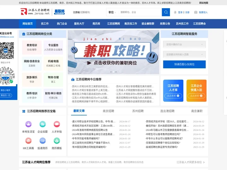Screen dimensions: 227x170
Task: Open the 职位 search type dropdown
Action: pos(112,12)
